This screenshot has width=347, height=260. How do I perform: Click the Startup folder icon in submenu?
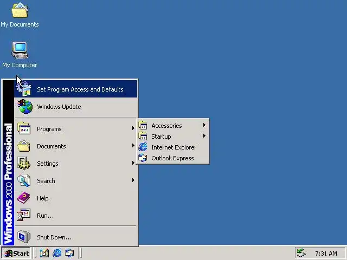pyautogui.click(x=143, y=136)
